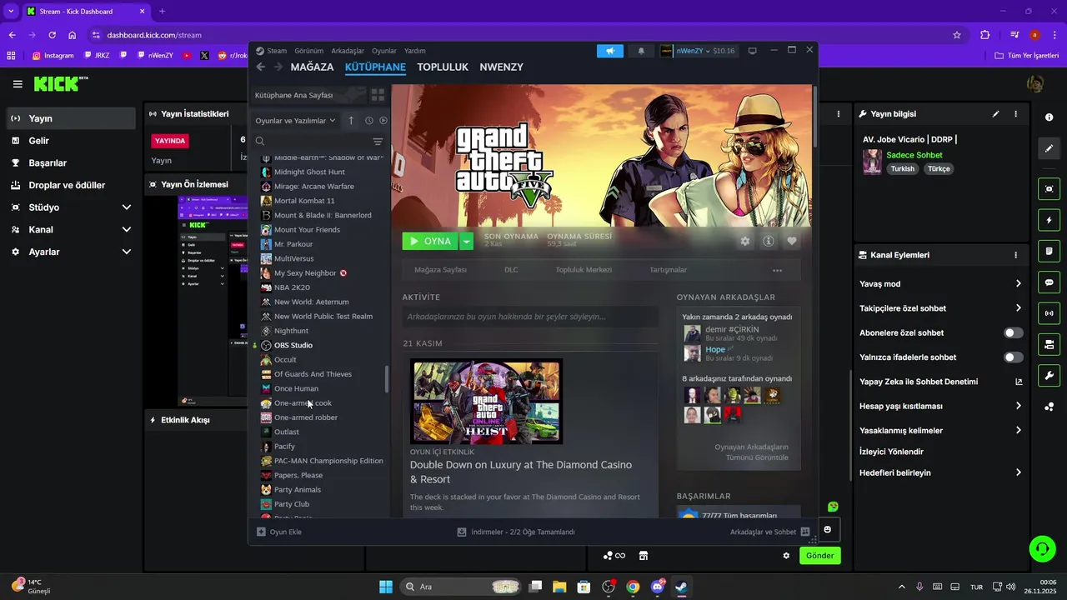This screenshot has width=1067, height=600.
Task: Open Kick hamburger menu
Action: pyautogui.click(x=18, y=84)
